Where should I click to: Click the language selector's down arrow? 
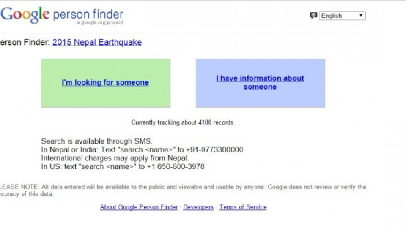[361, 16]
